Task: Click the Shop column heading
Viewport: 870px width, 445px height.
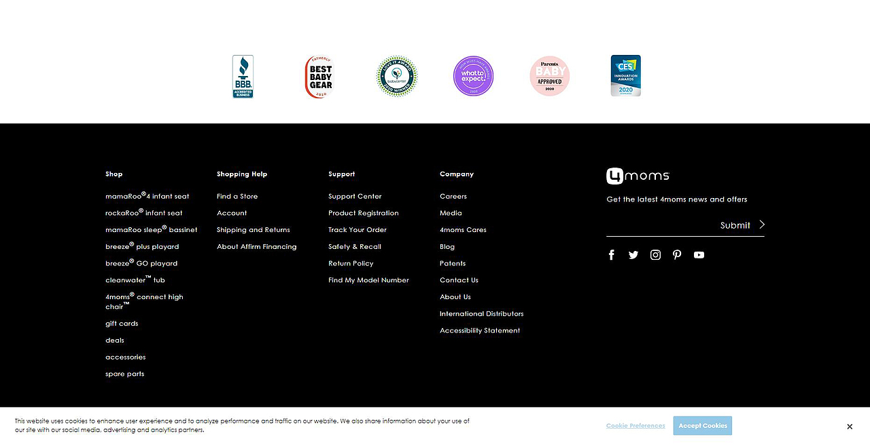Action: (x=114, y=174)
